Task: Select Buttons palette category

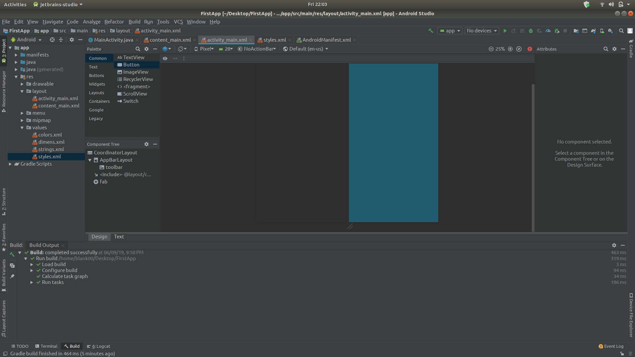Action: 97,76
